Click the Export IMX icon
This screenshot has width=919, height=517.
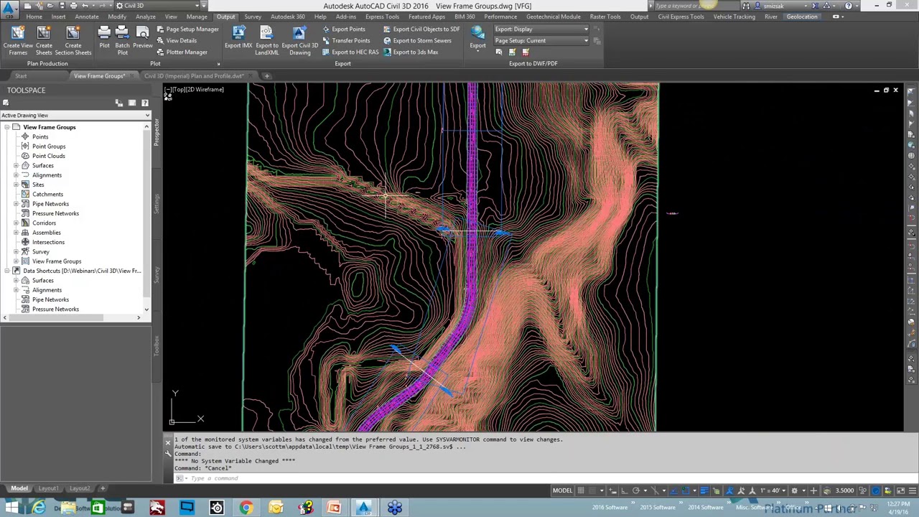tap(238, 33)
